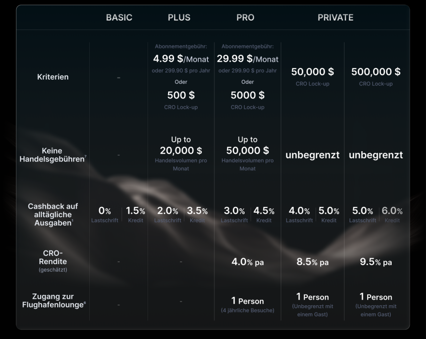Viewport: 426px width, 339px height.
Task: Select the 9.5% pa CRO yield
Action: pyautogui.click(x=376, y=262)
